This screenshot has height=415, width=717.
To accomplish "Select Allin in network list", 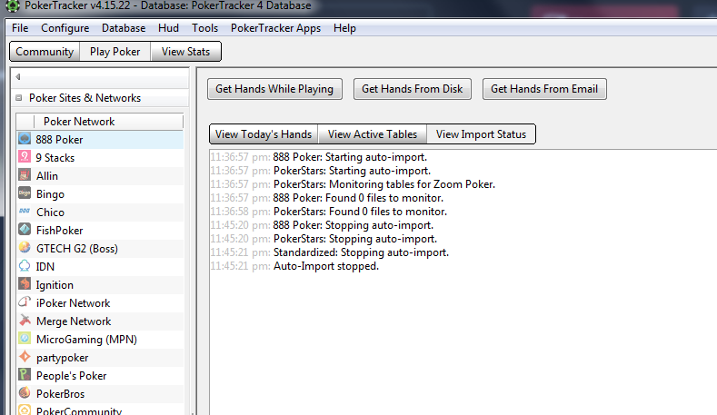I will click(100, 176).
